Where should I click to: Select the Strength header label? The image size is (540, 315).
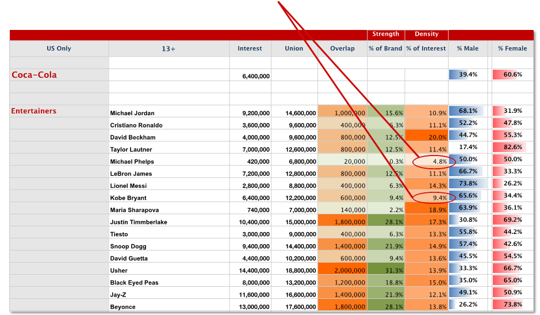click(x=386, y=34)
